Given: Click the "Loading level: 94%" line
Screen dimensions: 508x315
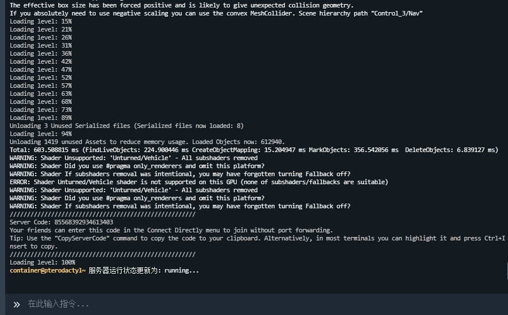Looking at the screenshot, I should coord(41,134).
